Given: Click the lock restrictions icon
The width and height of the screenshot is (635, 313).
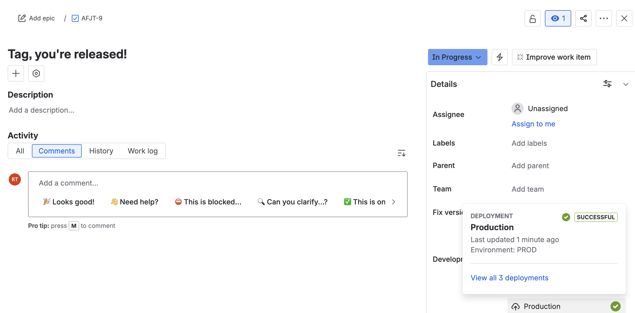Looking at the screenshot, I should pyautogui.click(x=532, y=18).
